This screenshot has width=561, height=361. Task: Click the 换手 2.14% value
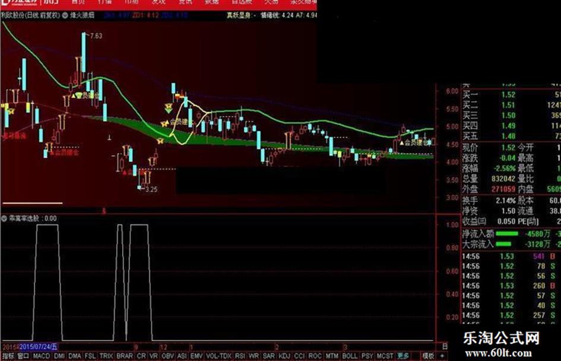pyautogui.click(x=506, y=200)
